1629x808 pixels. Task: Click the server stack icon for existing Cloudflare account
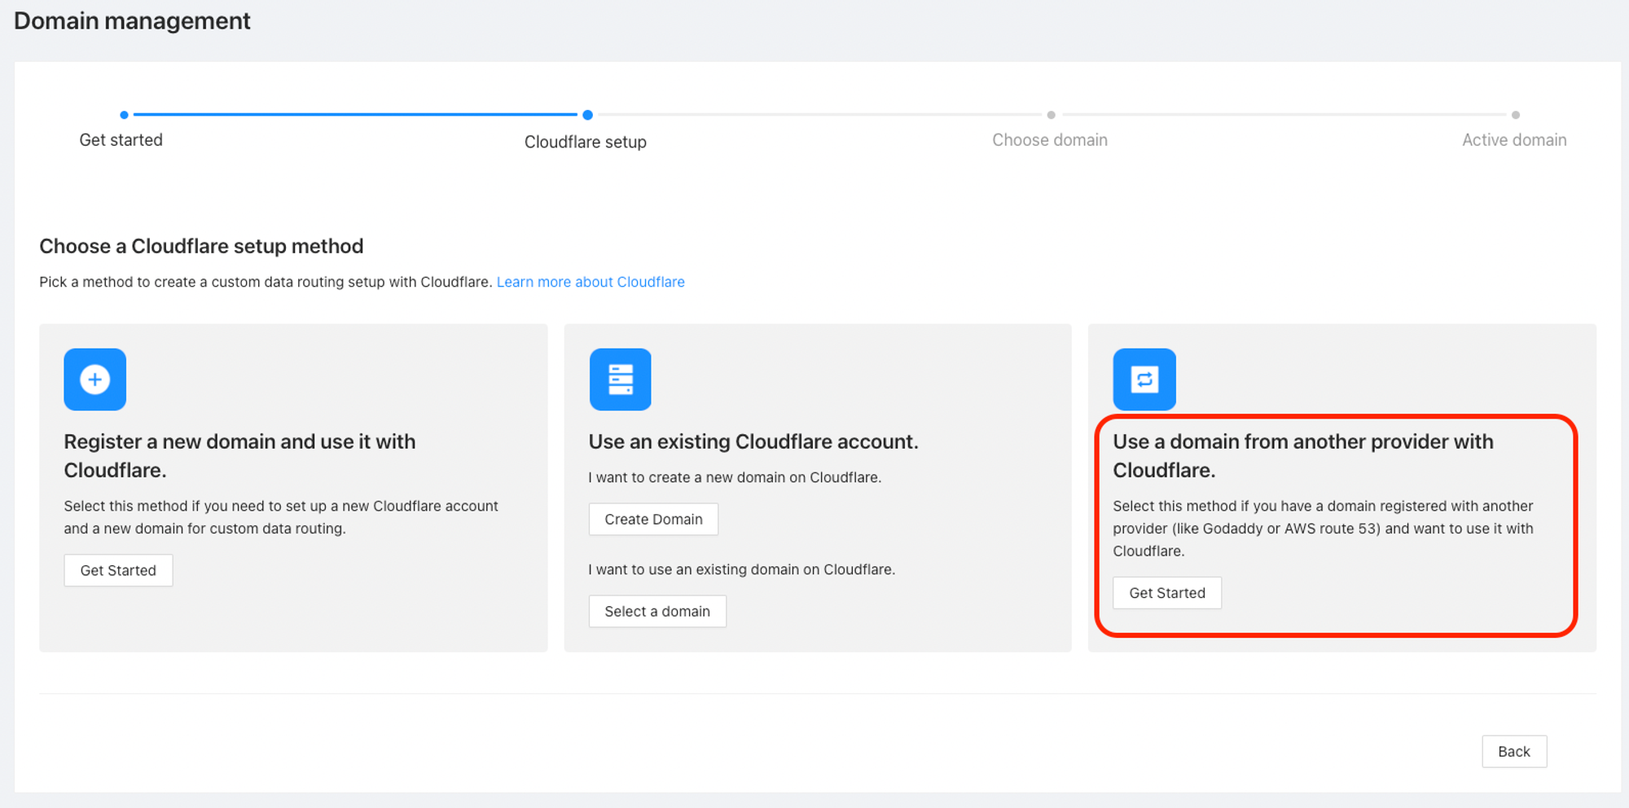pyautogui.click(x=620, y=380)
